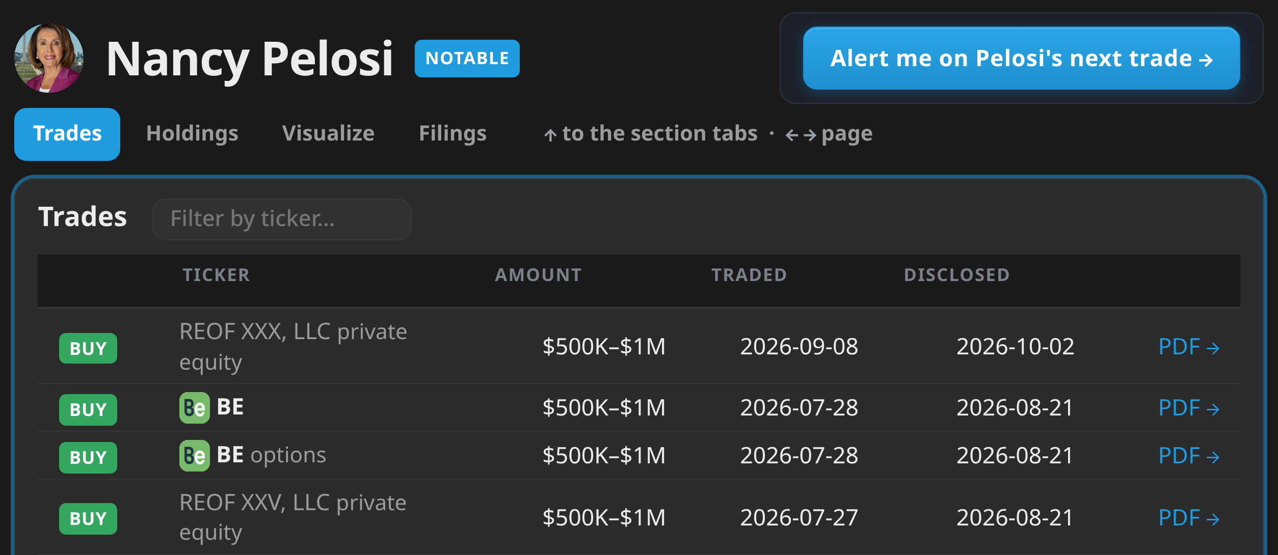Click BE options ticker text
The height and width of the screenshot is (555, 1278).
(x=271, y=455)
